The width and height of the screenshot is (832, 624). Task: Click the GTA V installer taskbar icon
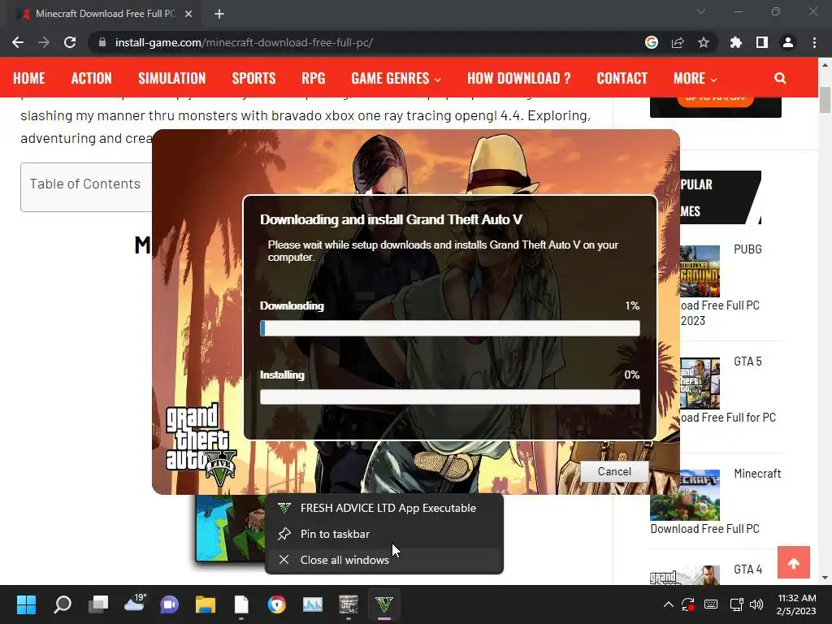click(x=384, y=604)
